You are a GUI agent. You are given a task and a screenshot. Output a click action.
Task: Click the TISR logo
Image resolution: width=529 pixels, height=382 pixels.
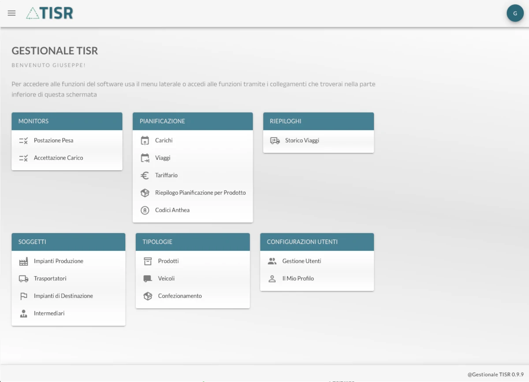(50, 13)
